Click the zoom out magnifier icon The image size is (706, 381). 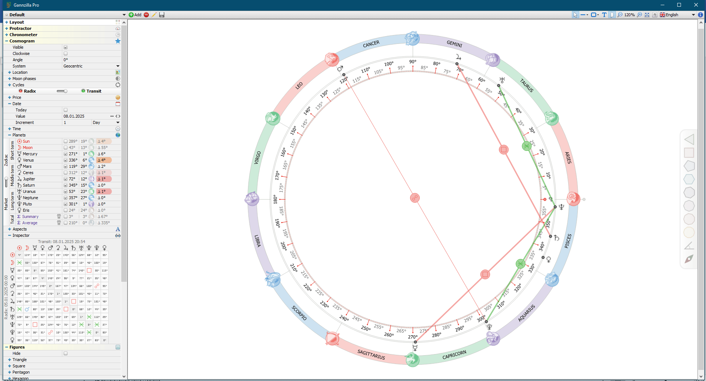pos(620,15)
